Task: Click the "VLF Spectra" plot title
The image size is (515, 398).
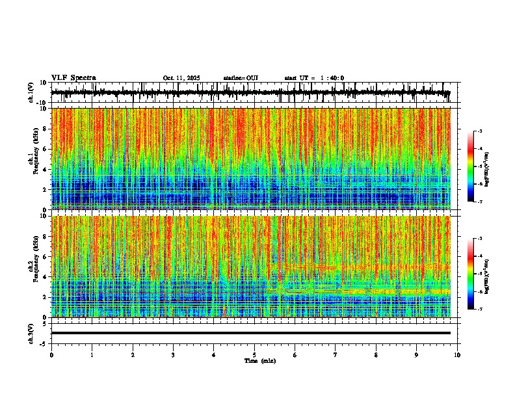Action: (x=73, y=77)
